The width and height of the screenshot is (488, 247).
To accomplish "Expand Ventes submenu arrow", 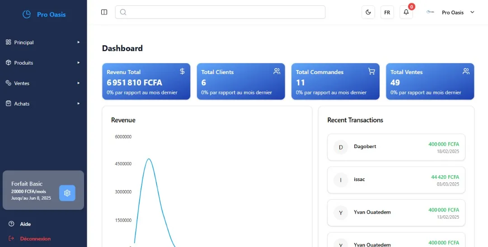I will tap(79, 83).
